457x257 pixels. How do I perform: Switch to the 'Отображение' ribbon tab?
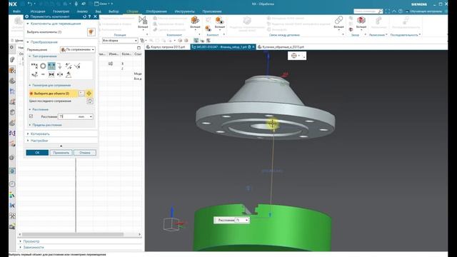coord(156,11)
